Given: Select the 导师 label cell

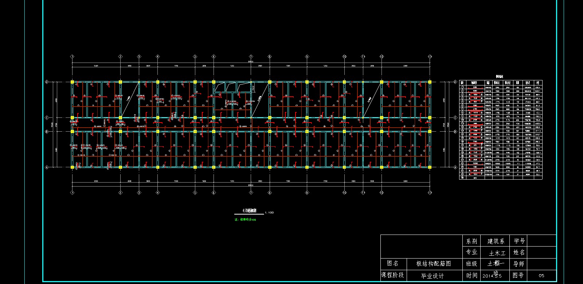Looking at the screenshot, I should [x=519, y=264].
